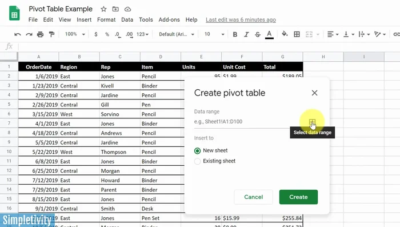This screenshot has height=227, width=400.
Task: Activate the paint format tool
Action: tap(51, 34)
